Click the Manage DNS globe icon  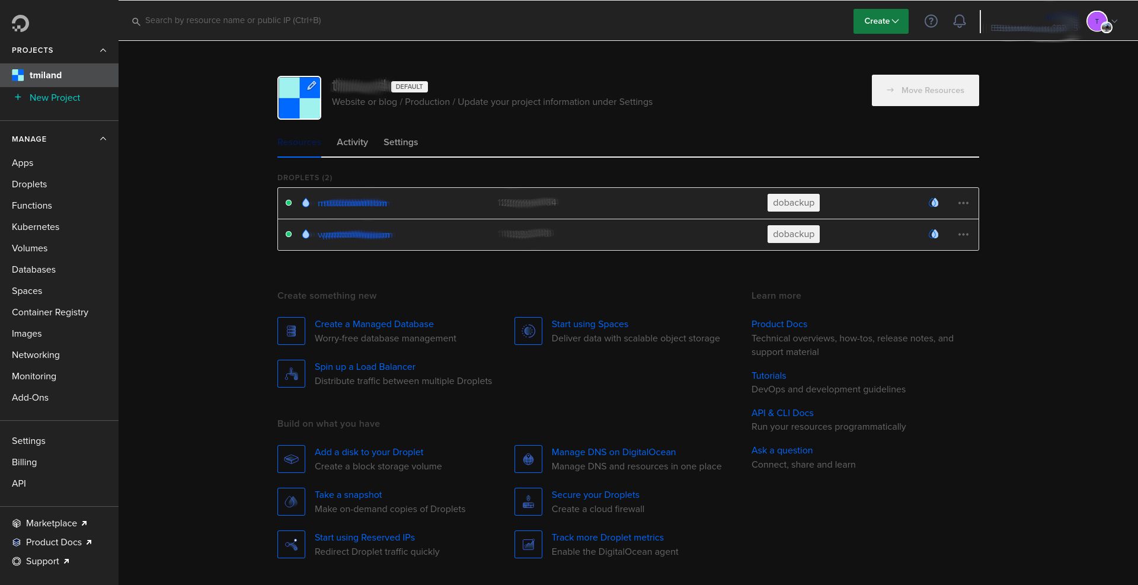529,459
